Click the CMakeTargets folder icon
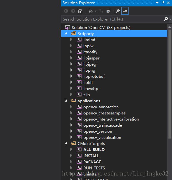Viewport: 172px width, 180px height. coord(73,143)
